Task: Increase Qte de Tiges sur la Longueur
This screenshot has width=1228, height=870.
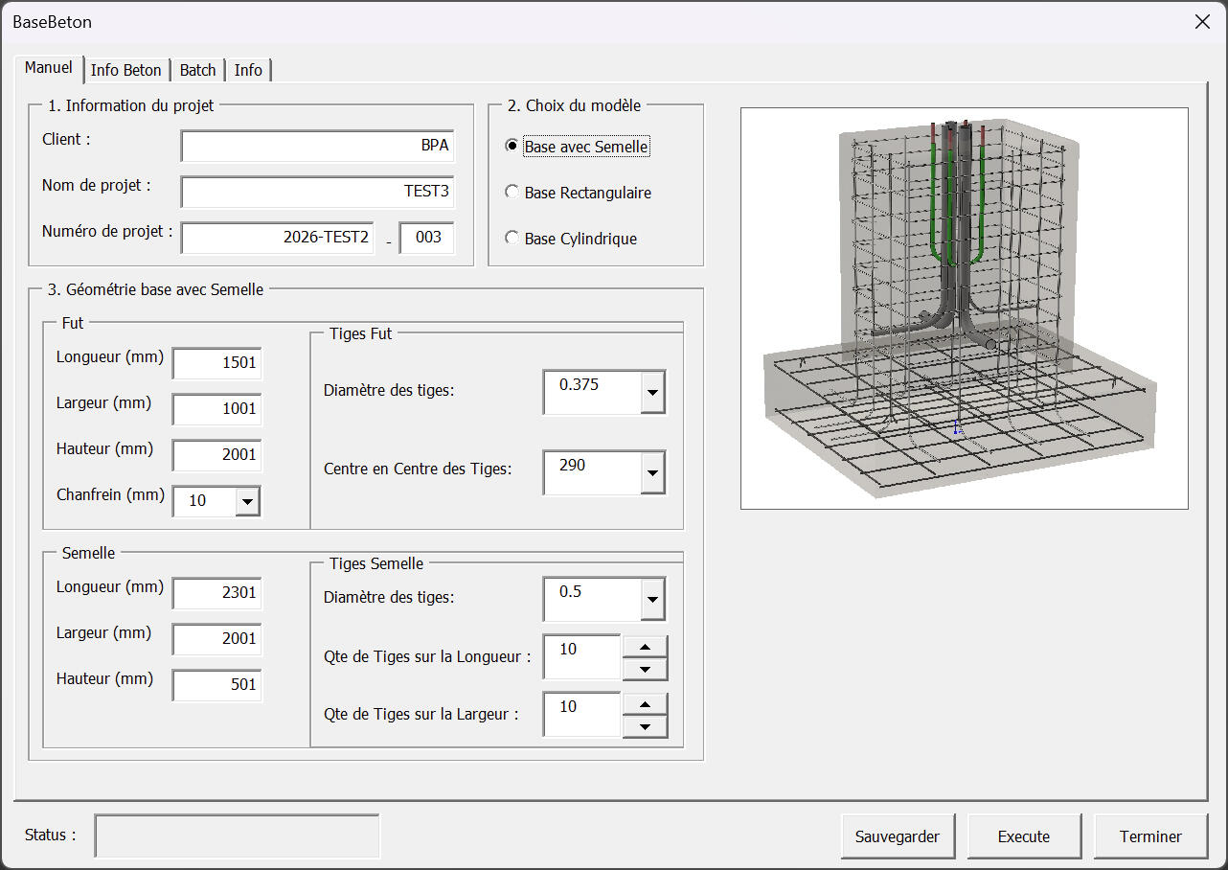Action: point(645,648)
